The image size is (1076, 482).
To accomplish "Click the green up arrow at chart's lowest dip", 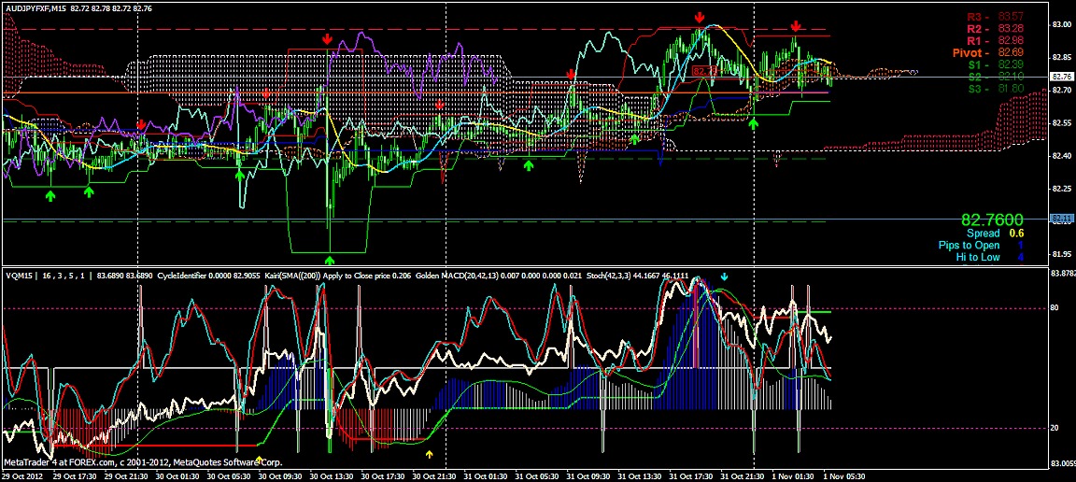I will coord(330,259).
